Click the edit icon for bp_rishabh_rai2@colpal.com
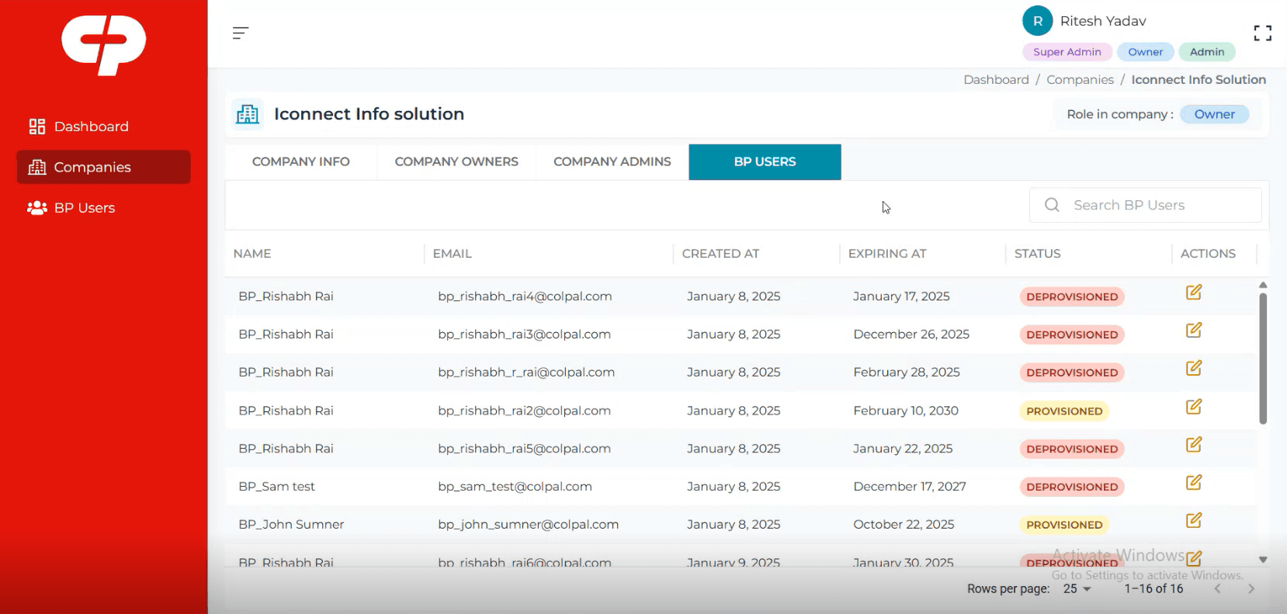The width and height of the screenshot is (1287, 614). 1193,407
